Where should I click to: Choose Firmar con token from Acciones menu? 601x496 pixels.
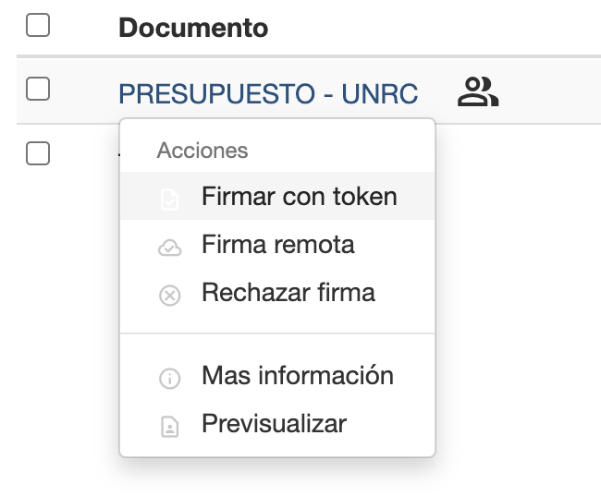point(299,197)
